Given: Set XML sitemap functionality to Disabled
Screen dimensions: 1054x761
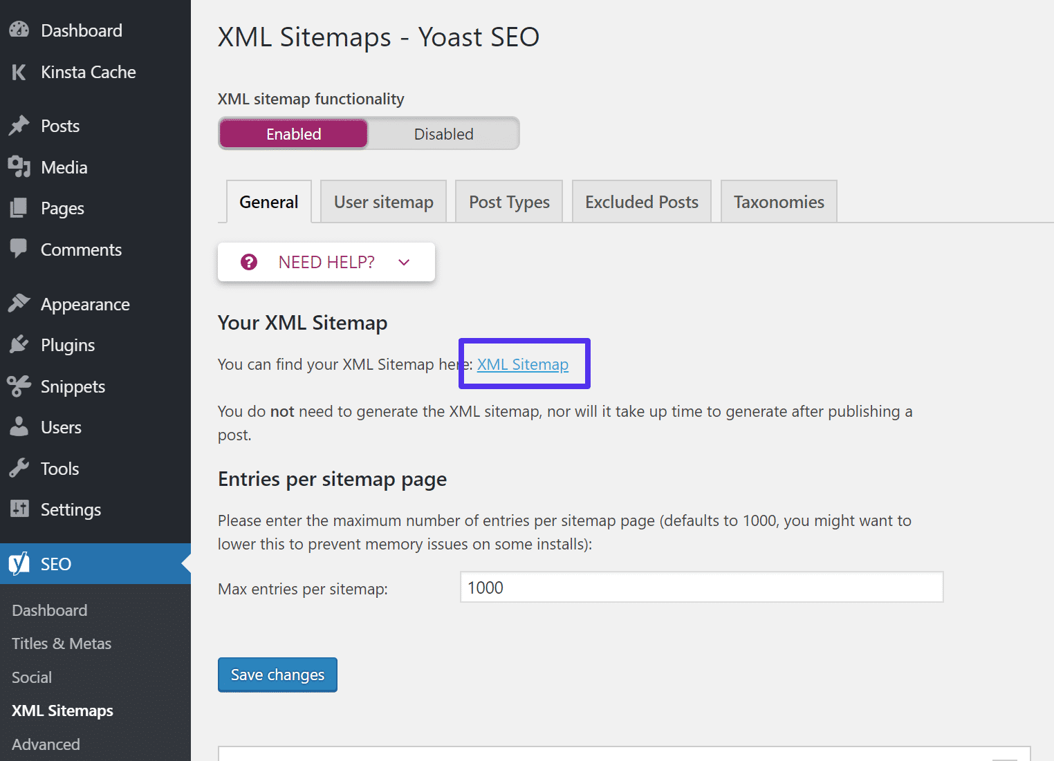Looking at the screenshot, I should [443, 134].
